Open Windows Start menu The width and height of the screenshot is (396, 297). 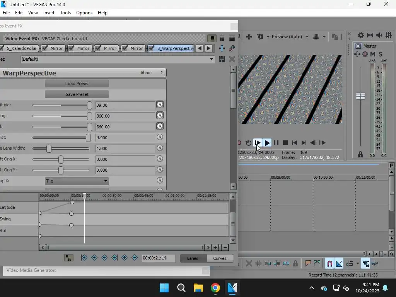click(x=164, y=288)
